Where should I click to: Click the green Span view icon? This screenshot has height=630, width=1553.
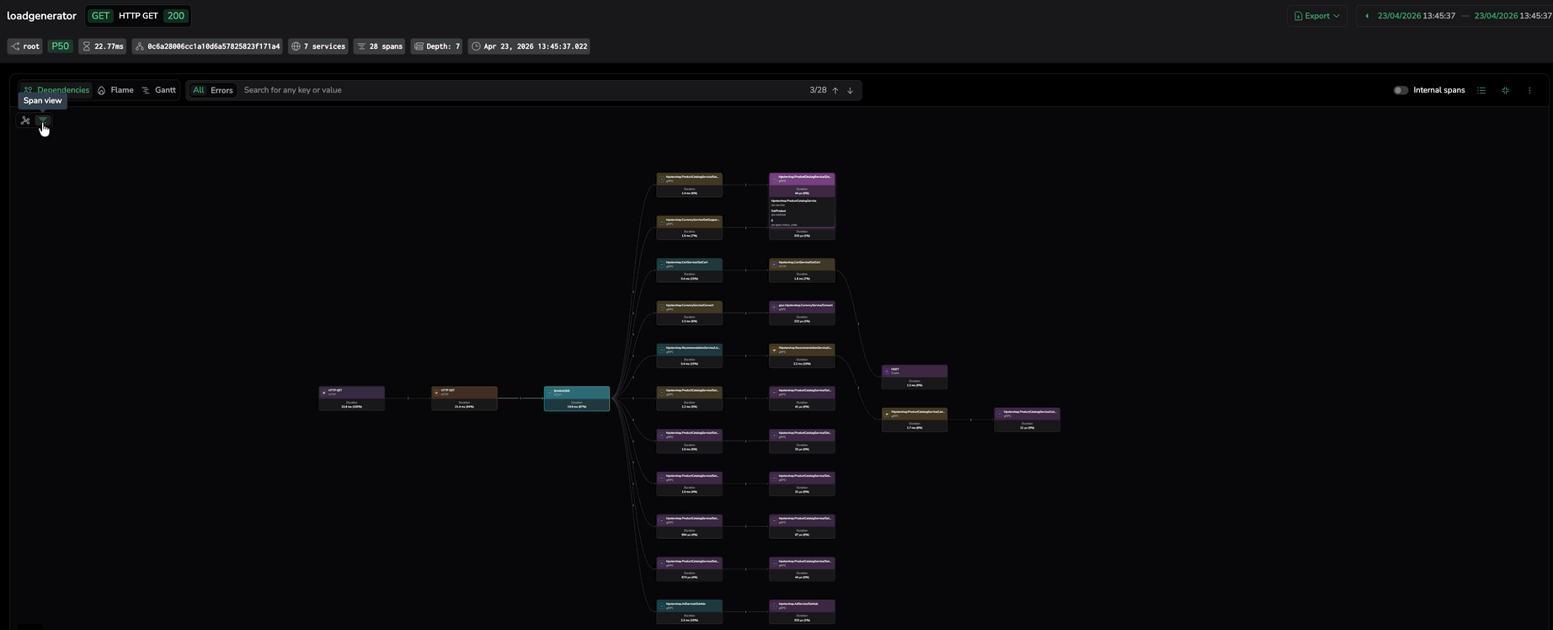(x=42, y=120)
